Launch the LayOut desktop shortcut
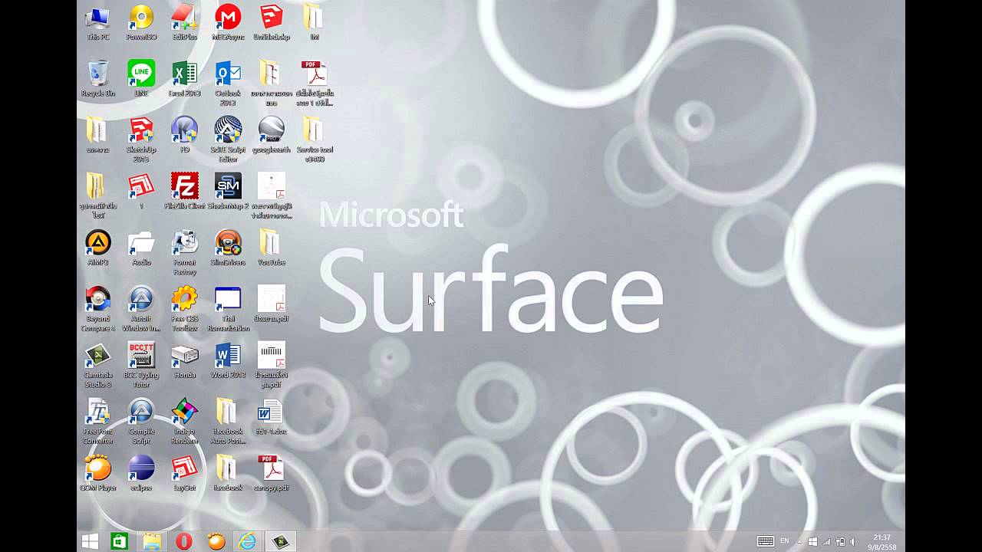Viewport: 982px width, 552px height. coord(185,473)
